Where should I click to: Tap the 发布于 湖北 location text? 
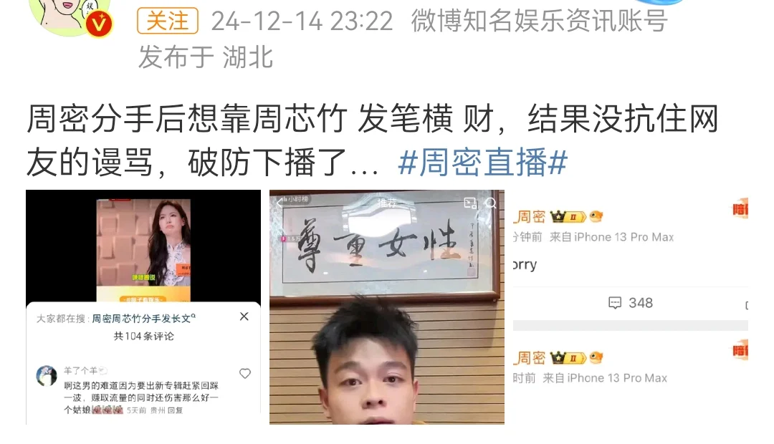tap(206, 57)
